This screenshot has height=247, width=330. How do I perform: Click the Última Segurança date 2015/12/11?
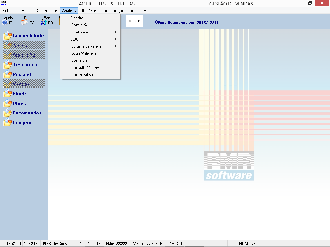point(207,23)
